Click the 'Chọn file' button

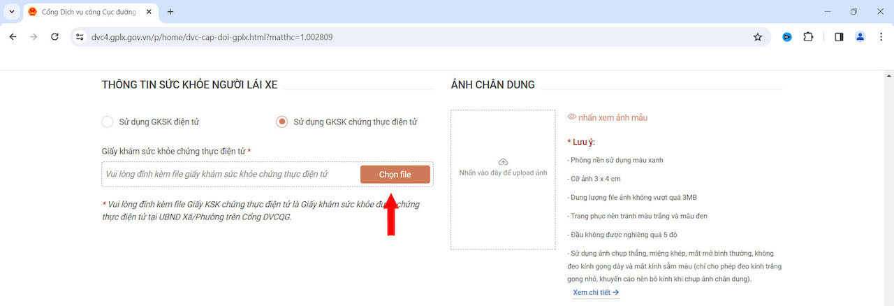point(395,175)
